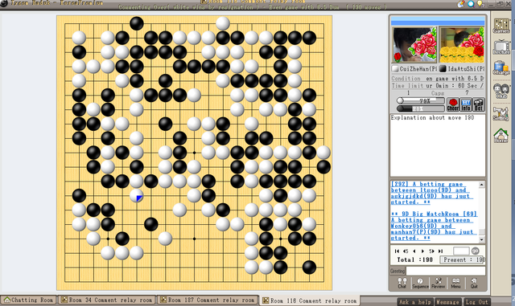Image resolution: width=515 pixels, height=306 pixels.
Task: Click last-move marked white stone on board
Action: [136, 196]
